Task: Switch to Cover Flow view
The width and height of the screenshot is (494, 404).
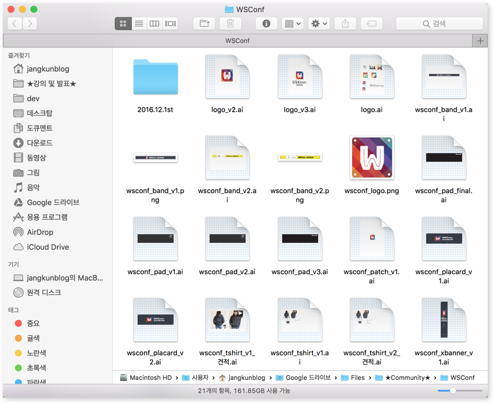Action: coord(170,23)
